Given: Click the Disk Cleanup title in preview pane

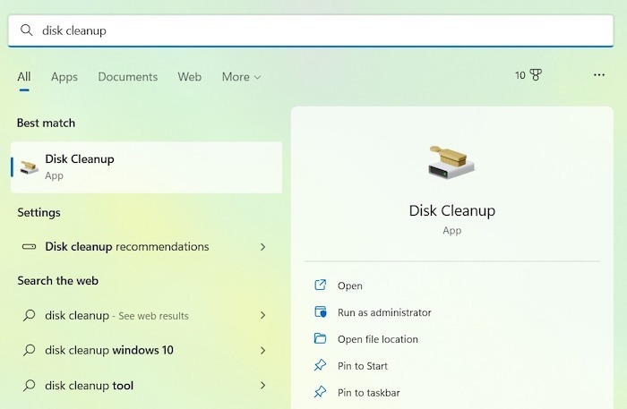Looking at the screenshot, I should tap(451, 210).
